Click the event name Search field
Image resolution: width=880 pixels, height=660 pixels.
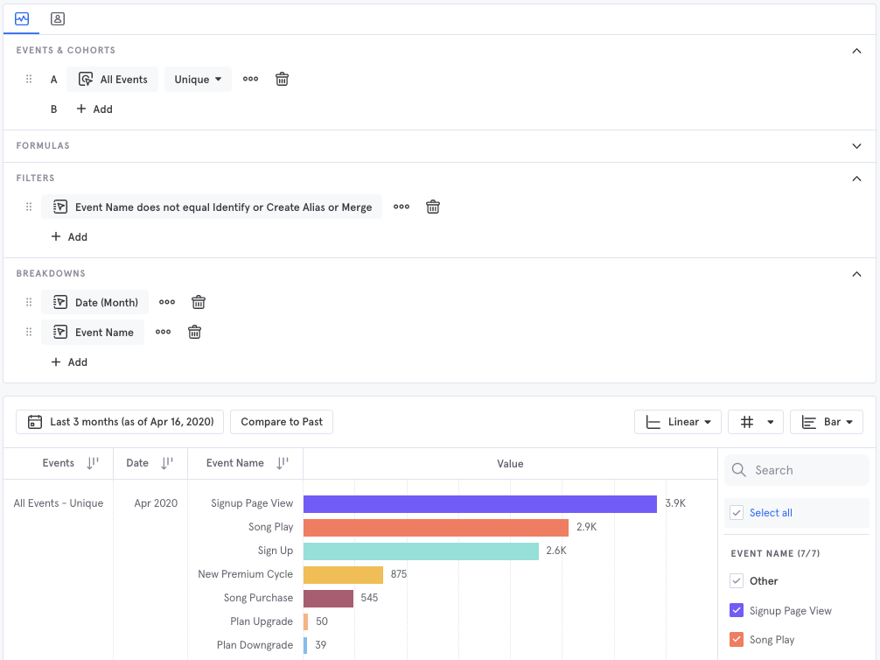click(x=796, y=470)
